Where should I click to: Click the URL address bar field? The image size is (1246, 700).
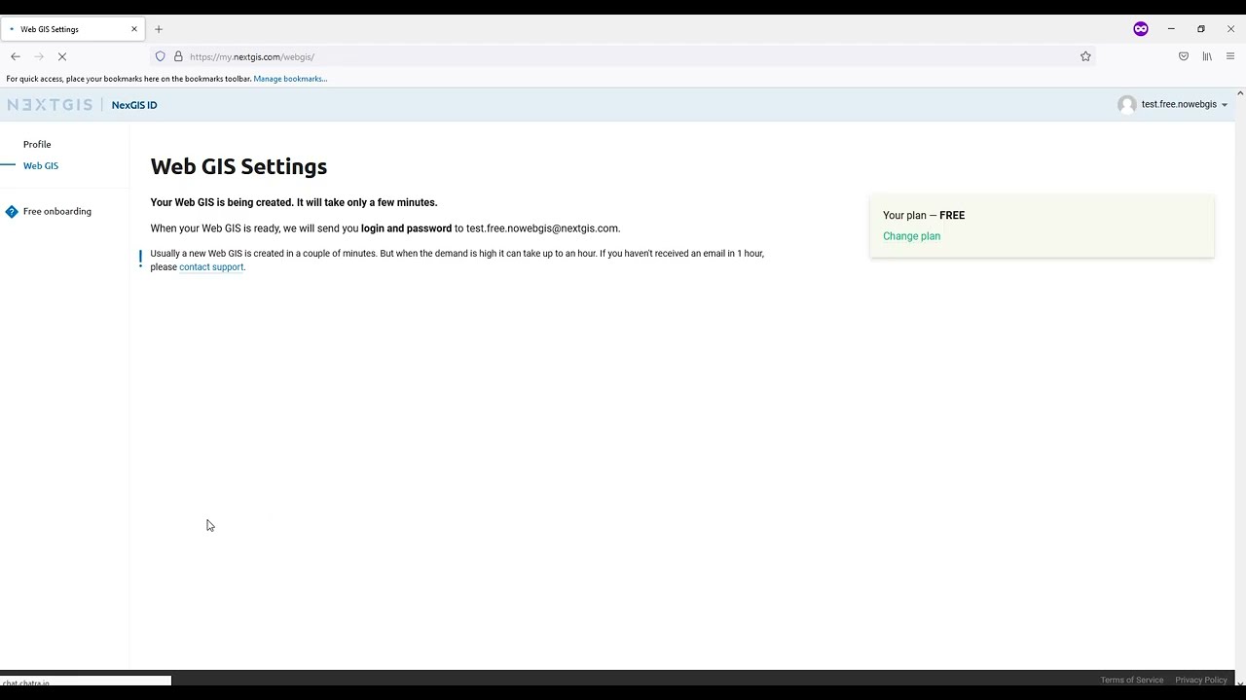pyautogui.click(x=623, y=56)
